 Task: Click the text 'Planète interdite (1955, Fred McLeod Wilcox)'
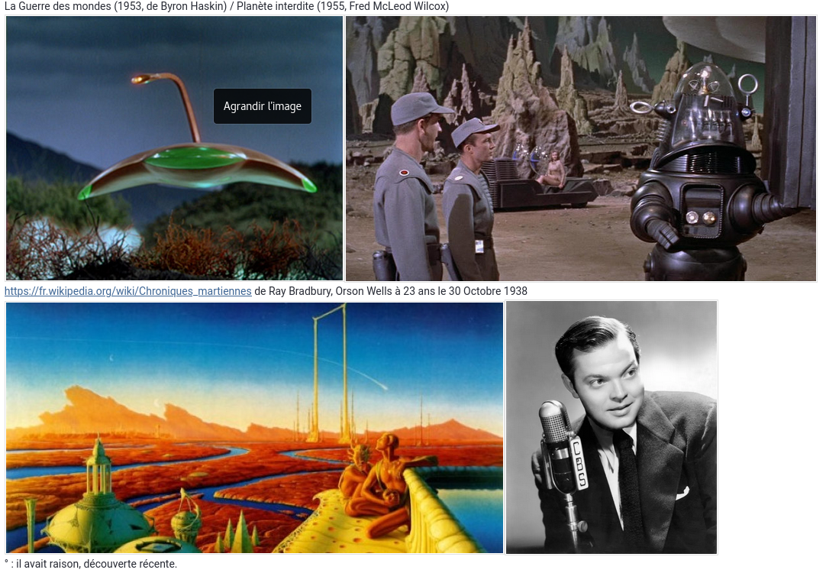coord(343,7)
